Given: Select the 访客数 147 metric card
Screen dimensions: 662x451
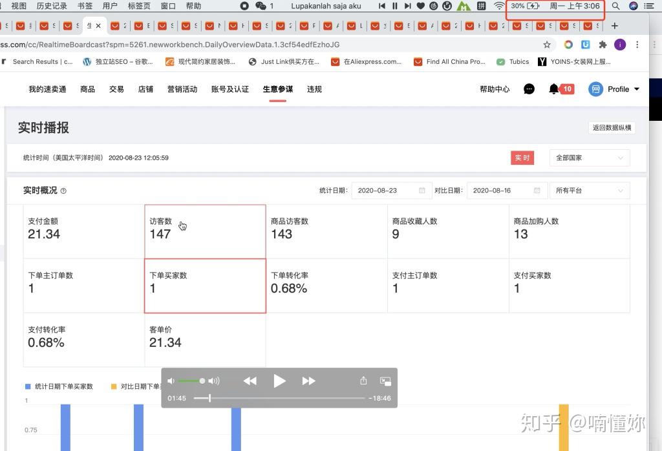Looking at the screenshot, I should tap(205, 231).
